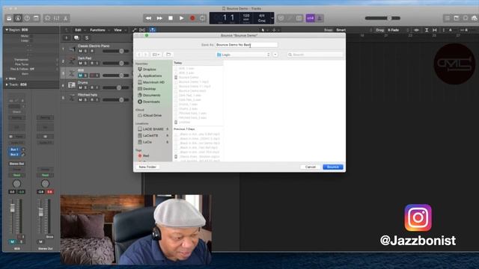The height and width of the screenshot is (269, 479).
Task: Click the Drums track icon
Action: point(72,85)
